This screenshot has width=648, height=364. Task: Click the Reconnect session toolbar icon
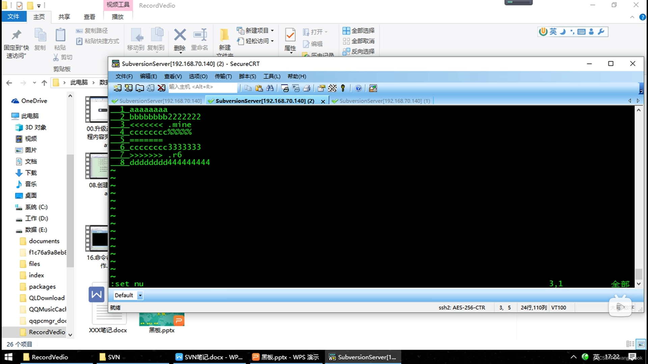tap(151, 88)
